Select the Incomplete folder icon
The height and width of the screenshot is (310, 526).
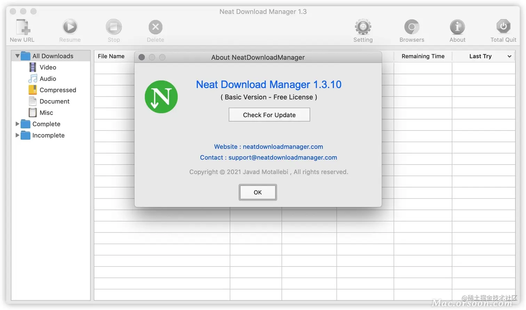(x=25, y=135)
